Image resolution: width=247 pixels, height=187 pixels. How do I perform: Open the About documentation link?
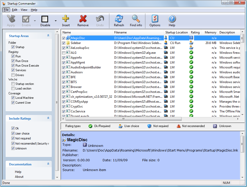(19, 177)
